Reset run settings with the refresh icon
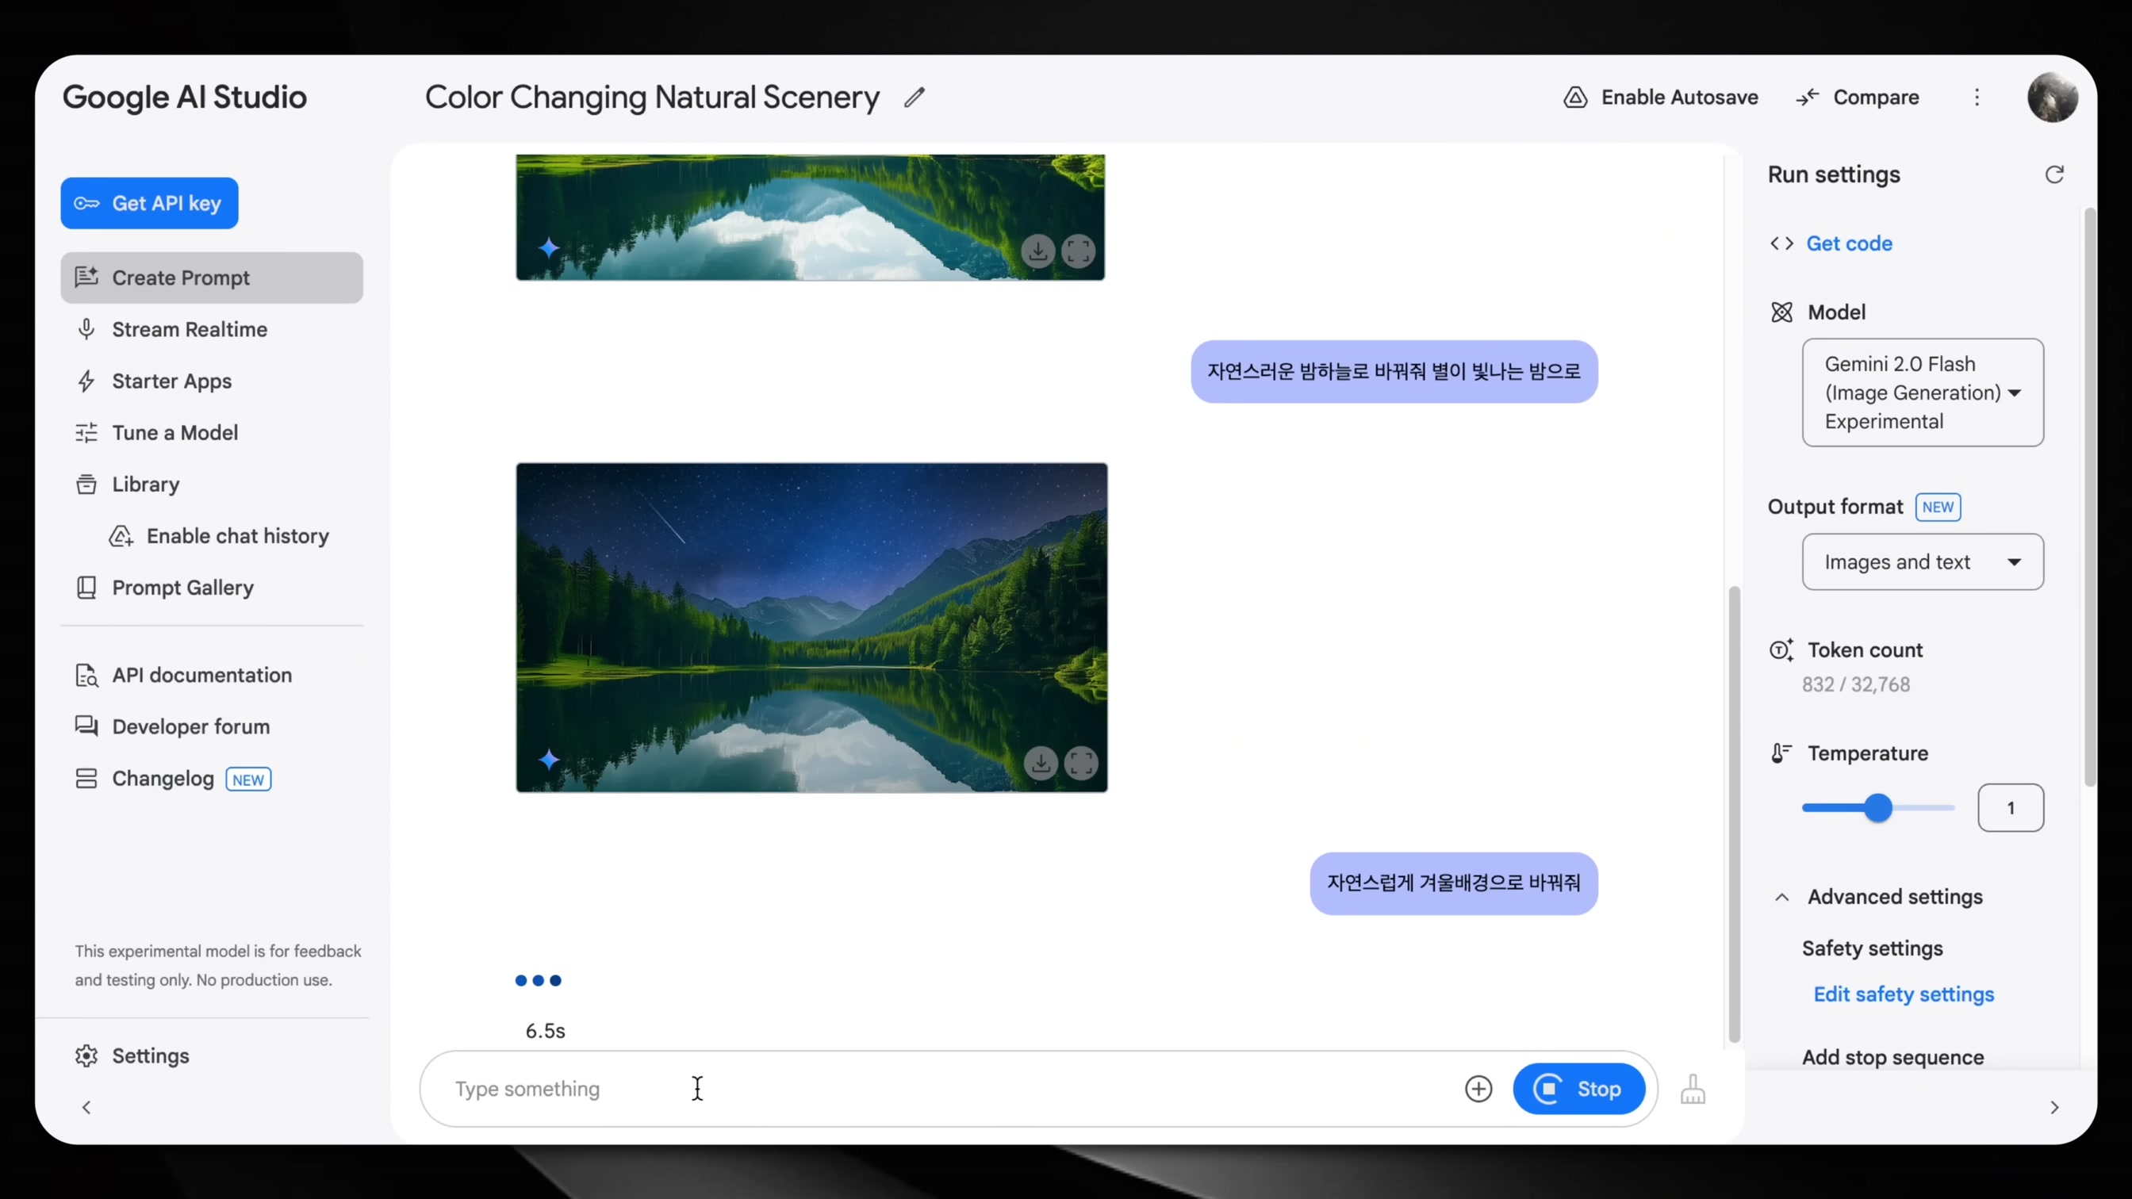Viewport: 2132px width, 1199px height. pyautogui.click(x=2054, y=174)
